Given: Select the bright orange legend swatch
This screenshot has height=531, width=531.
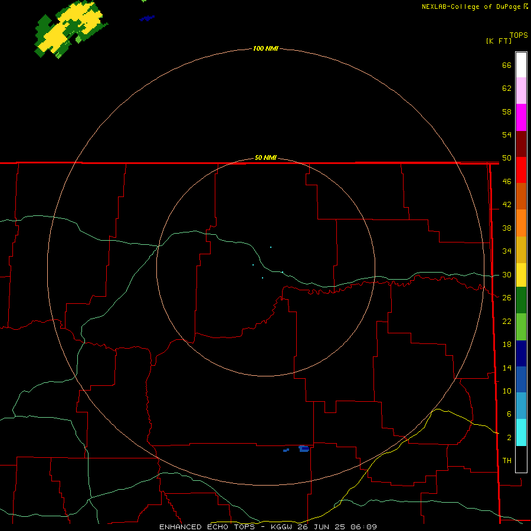Looking at the screenshot, I should 521,223.
